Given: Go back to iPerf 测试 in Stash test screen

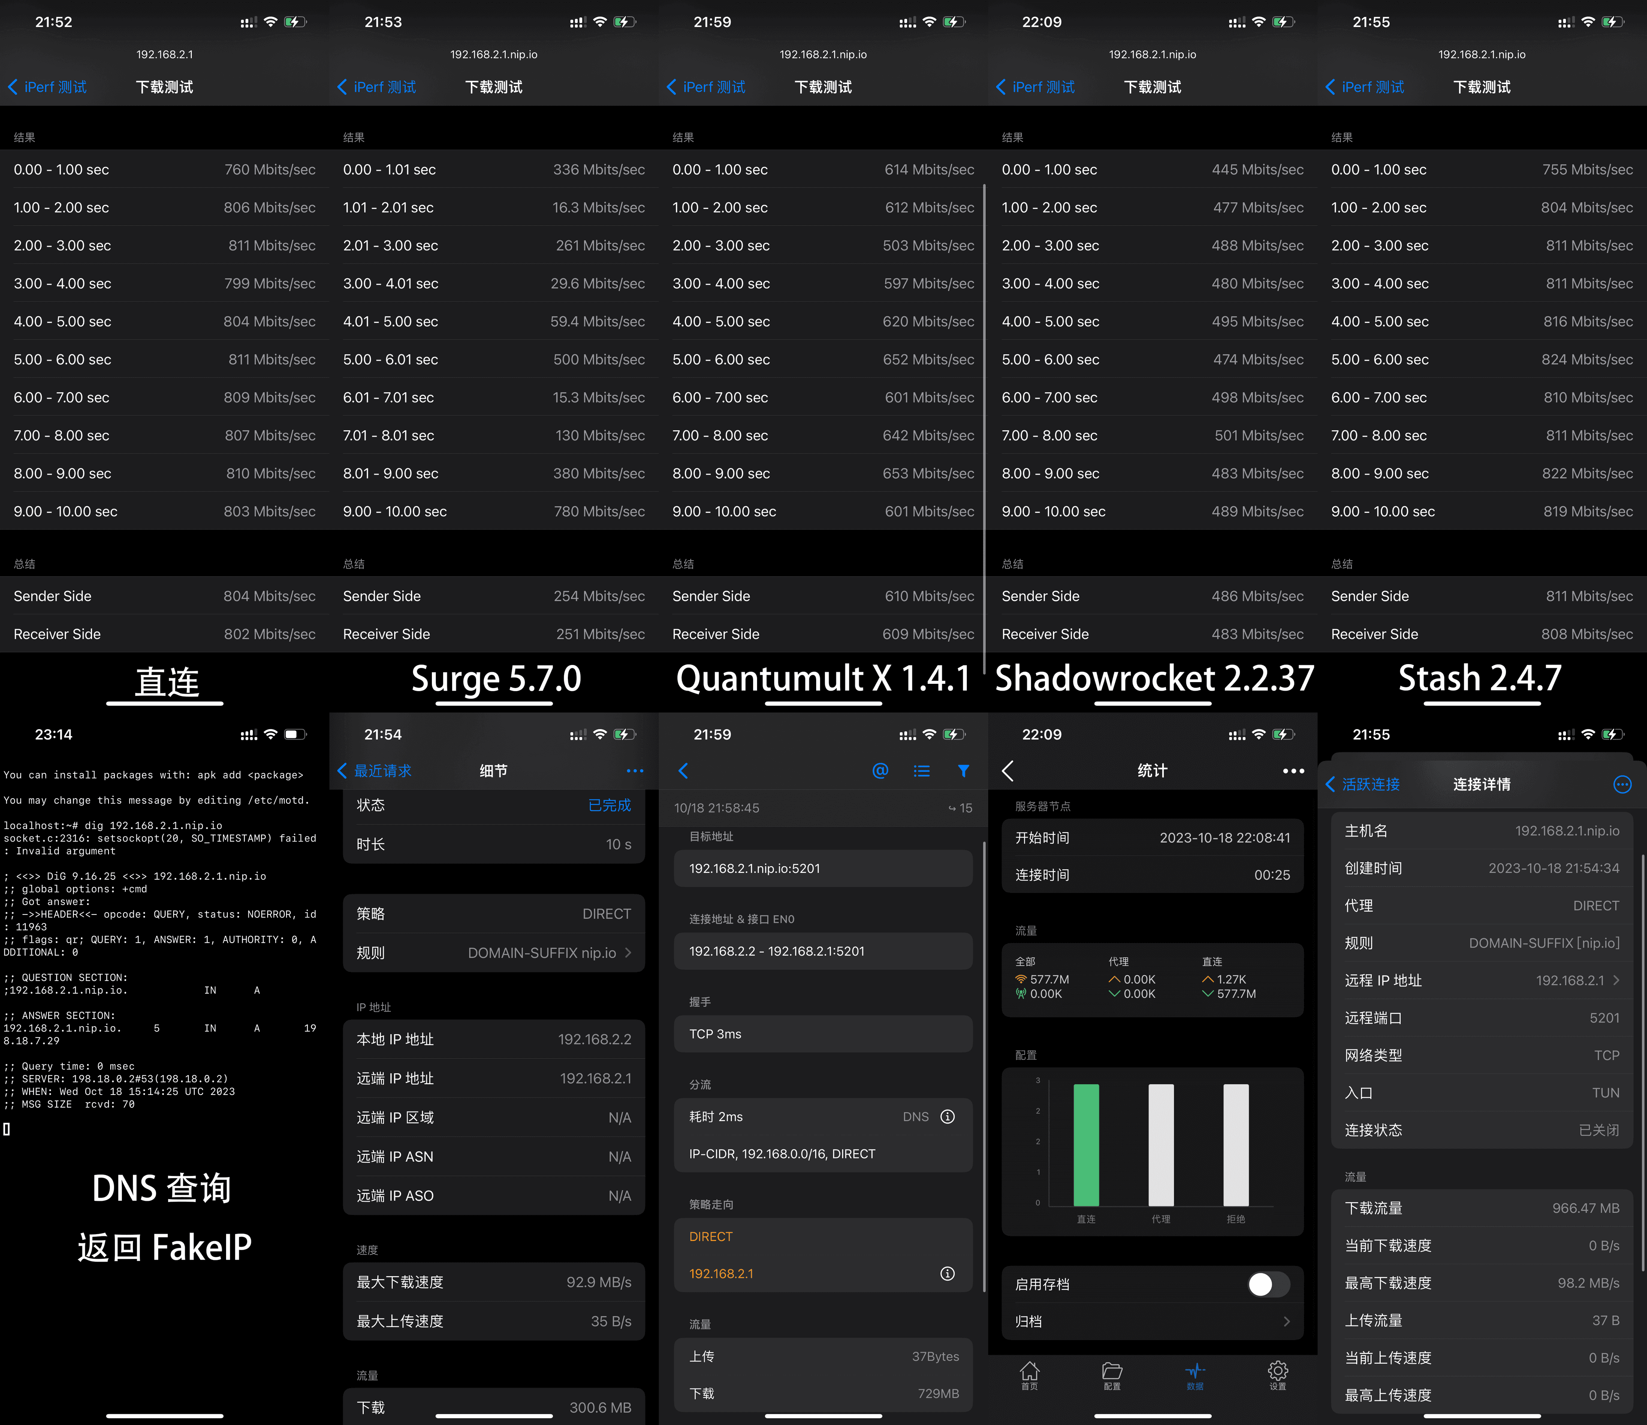Looking at the screenshot, I should [x=1364, y=87].
